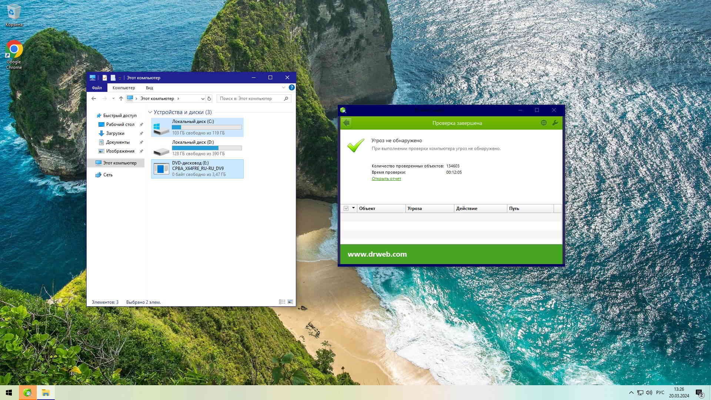Open Dr.Web settings wrench icon

point(555,123)
